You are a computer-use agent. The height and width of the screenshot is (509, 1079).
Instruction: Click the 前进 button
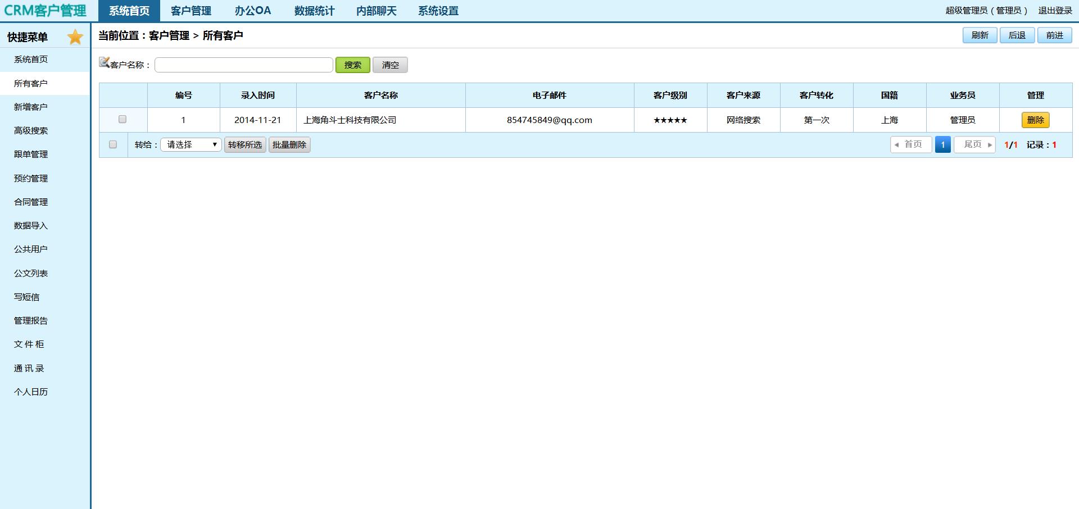(1055, 35)
